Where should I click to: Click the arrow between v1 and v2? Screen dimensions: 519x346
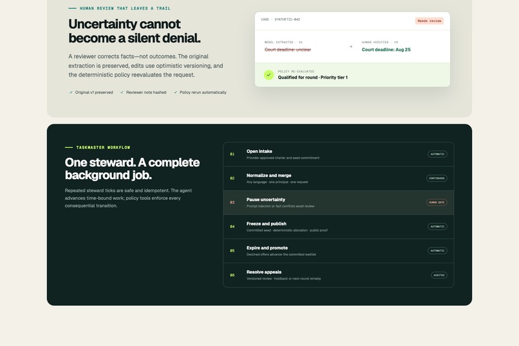pyautogui.click(x=350, y=46)
